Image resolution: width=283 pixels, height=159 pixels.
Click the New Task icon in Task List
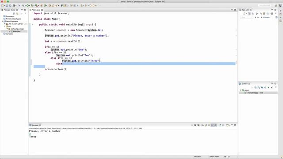pyautogui.click(x=244, y=14)
